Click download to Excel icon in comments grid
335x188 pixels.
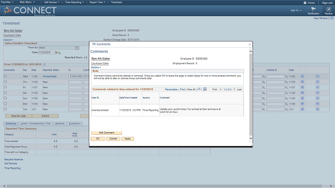pyautogui.click(x=205, y=89)
